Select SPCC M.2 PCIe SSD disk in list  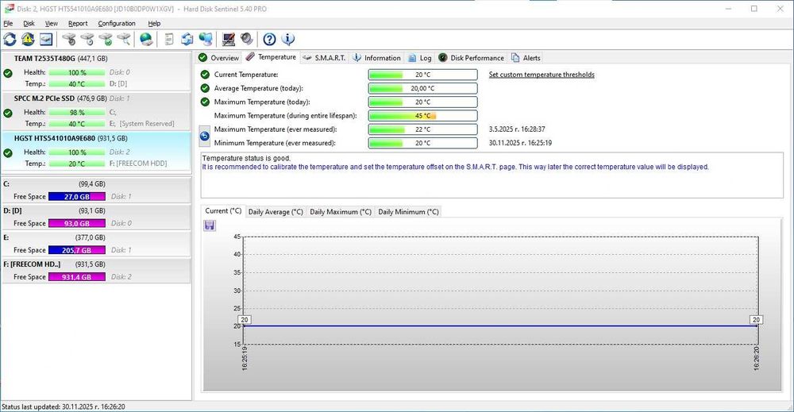pos(96,111)
